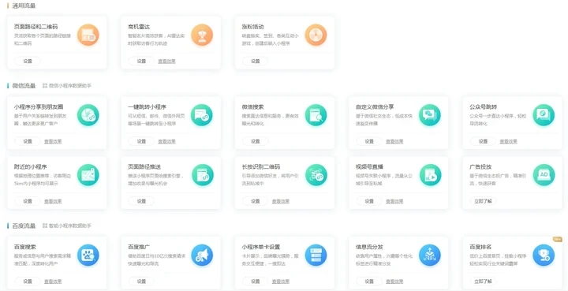Click 设置 under 页面路径推送
This screenshot has width=568, height=291.
coord(141,201)
